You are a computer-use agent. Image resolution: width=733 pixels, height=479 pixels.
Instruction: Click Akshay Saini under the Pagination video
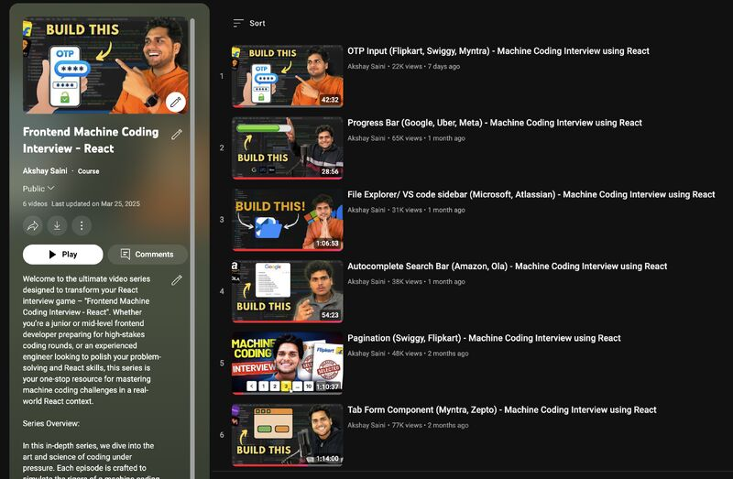366,354
